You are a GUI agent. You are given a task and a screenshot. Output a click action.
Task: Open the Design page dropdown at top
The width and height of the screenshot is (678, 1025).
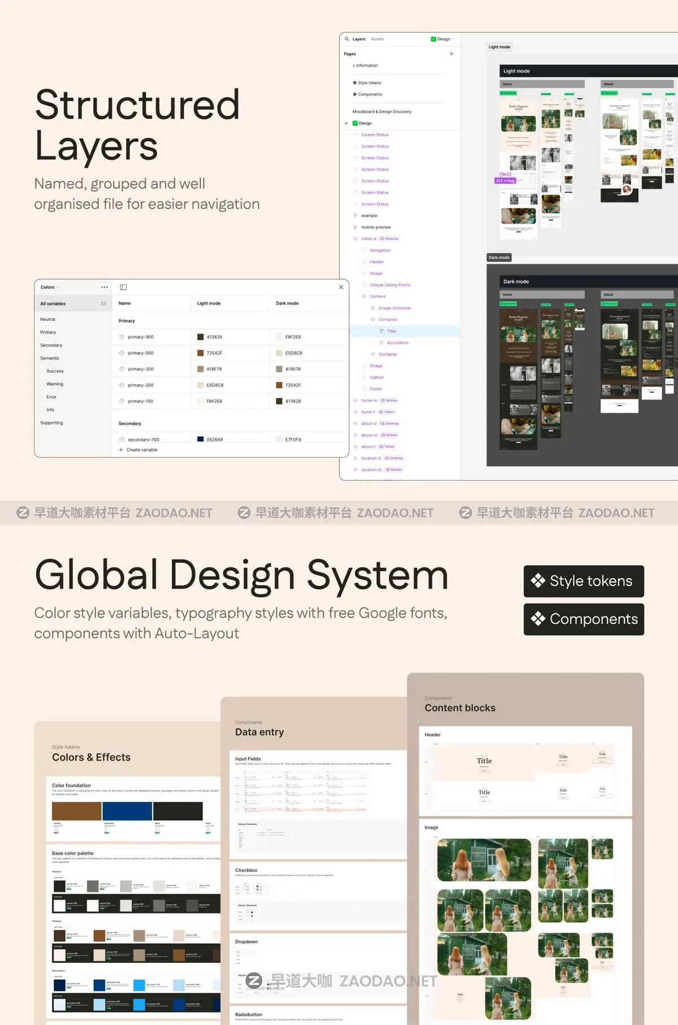443,39
